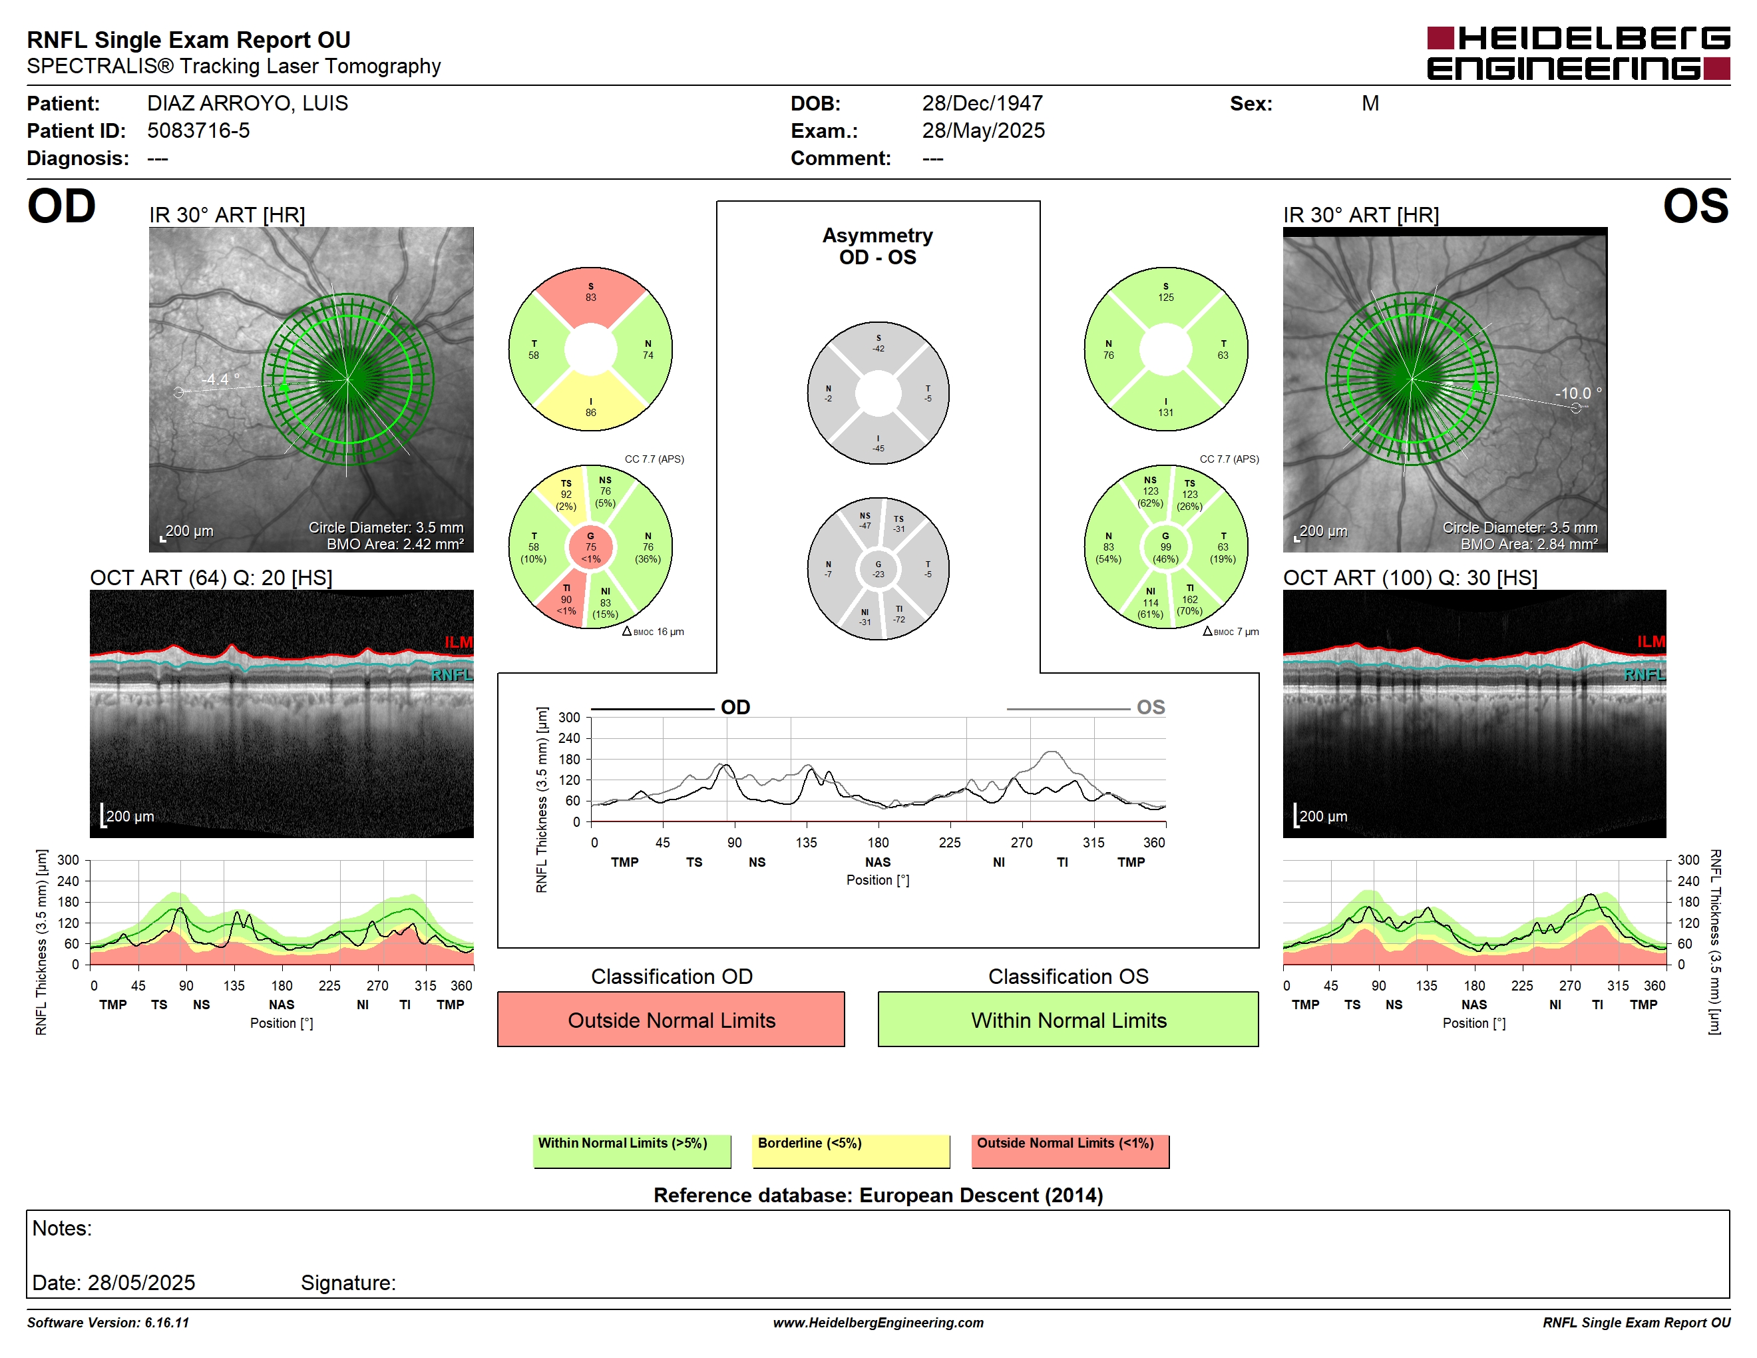Click the OS legend label in the comparison graph

1151,707
